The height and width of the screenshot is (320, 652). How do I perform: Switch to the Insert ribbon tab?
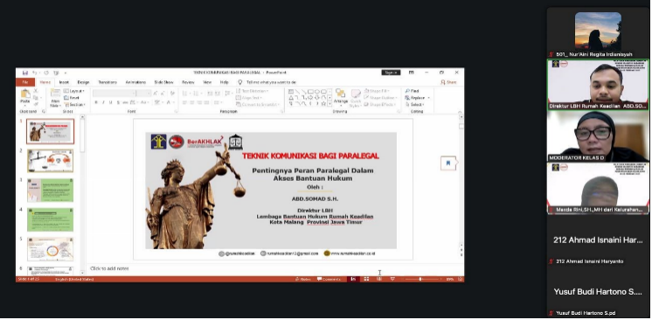64,82
